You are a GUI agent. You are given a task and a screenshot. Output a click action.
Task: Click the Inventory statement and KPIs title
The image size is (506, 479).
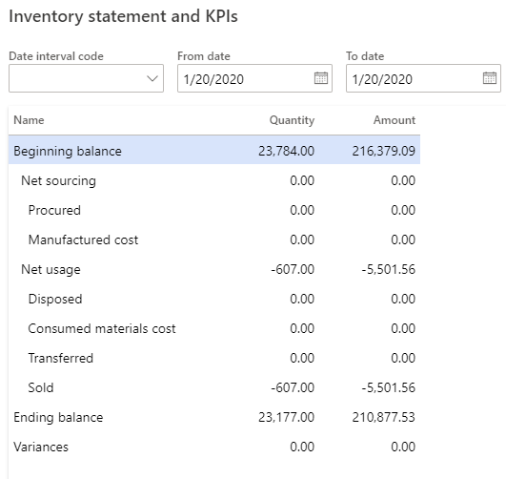pyautogui.click(x=123, y=16)
